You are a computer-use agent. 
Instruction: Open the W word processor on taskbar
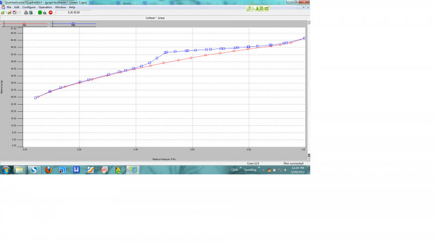[76, 170]
